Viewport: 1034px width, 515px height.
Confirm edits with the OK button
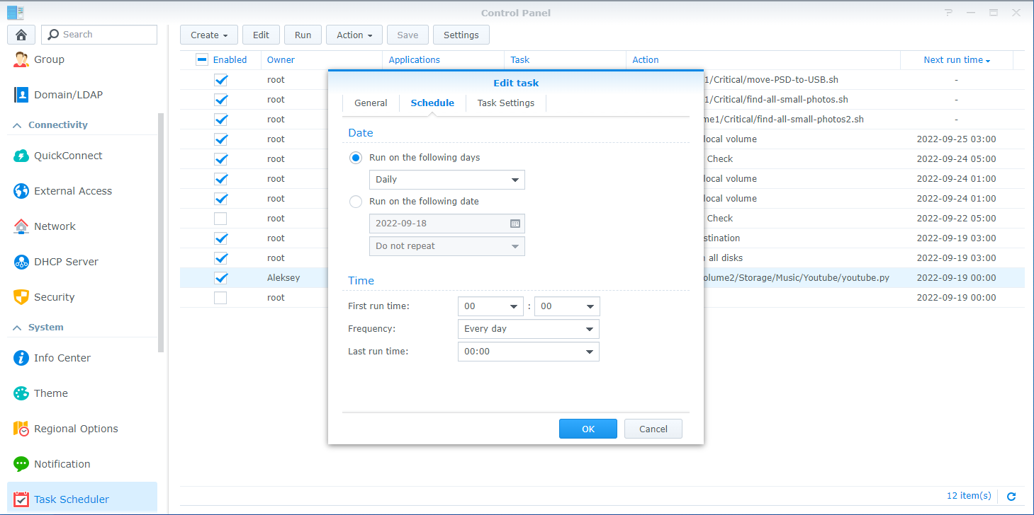pyautogui.click(x=588, y=428)
